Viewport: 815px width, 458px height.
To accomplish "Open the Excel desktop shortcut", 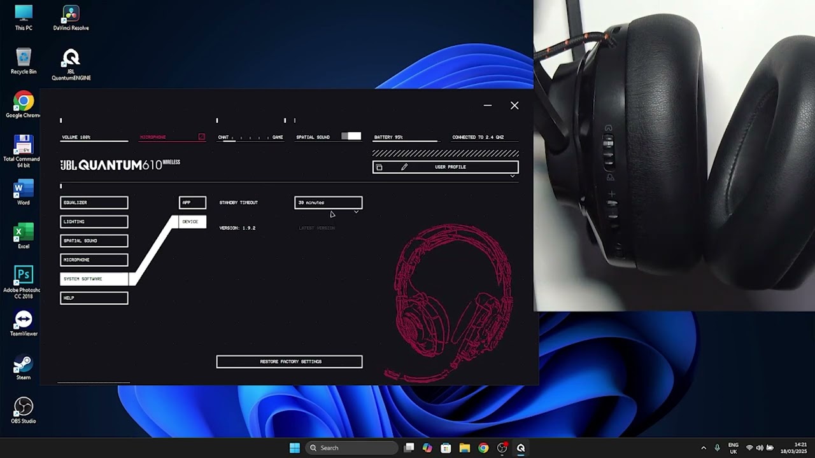I will [x=24, y=236].
